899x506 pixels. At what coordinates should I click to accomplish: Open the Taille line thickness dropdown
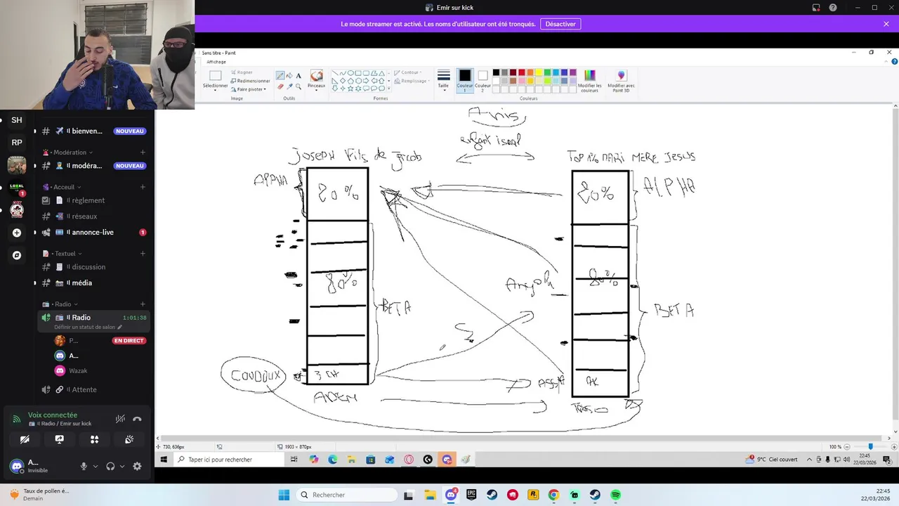coord(443,79)
